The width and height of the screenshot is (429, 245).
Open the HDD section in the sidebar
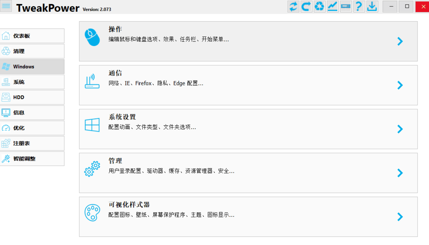click(x=32, y=97)
